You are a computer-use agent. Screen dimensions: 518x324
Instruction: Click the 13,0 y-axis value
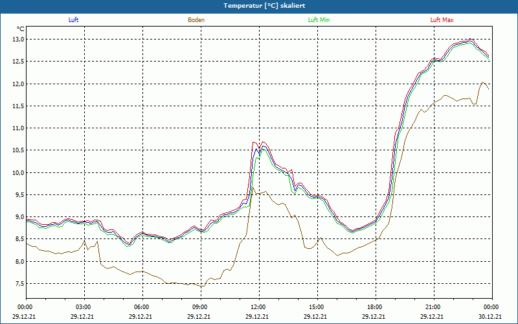coord(19,40)
